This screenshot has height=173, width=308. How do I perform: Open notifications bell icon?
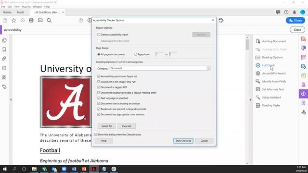click(x=295, y=12)
